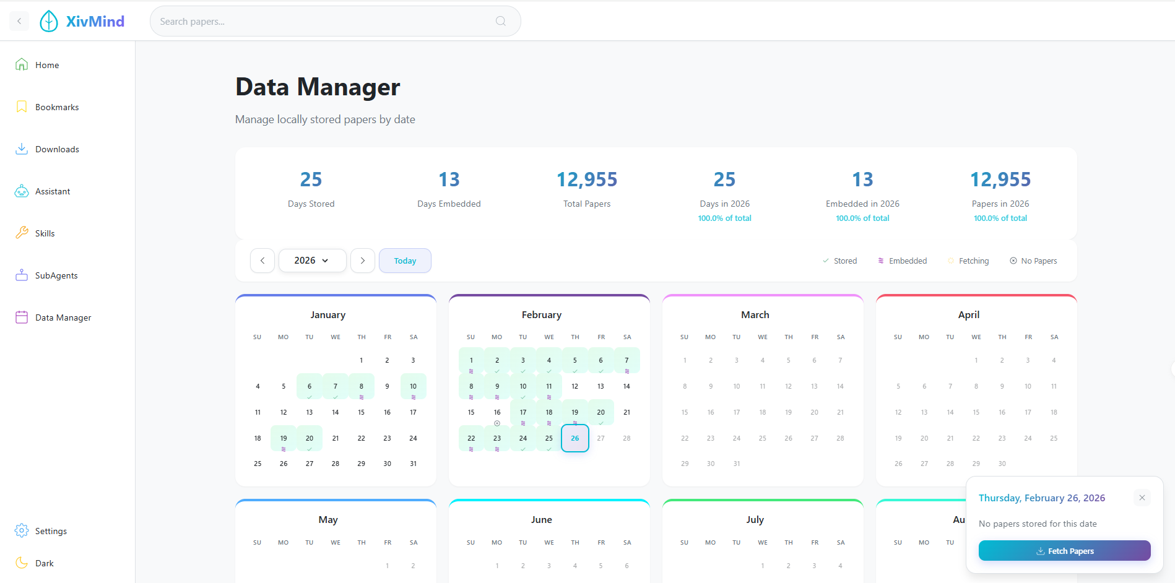Select February 11 in calendar
This screenshot has height=583, width=1175.
[x=549, y=386]
